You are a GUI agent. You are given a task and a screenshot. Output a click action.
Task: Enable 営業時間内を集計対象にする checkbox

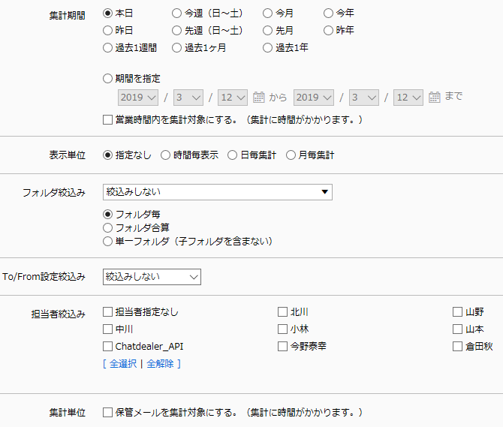click(x=107, y=120)
